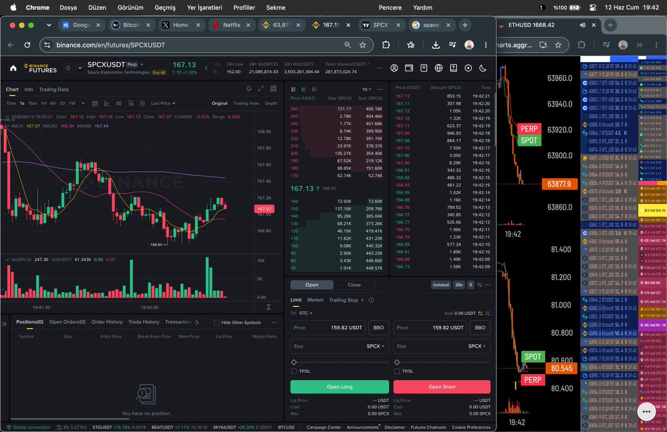Select the 15m chart interval
Image resolution: width=667 pixels, height=432 pixels.
[x=32, y=103]
